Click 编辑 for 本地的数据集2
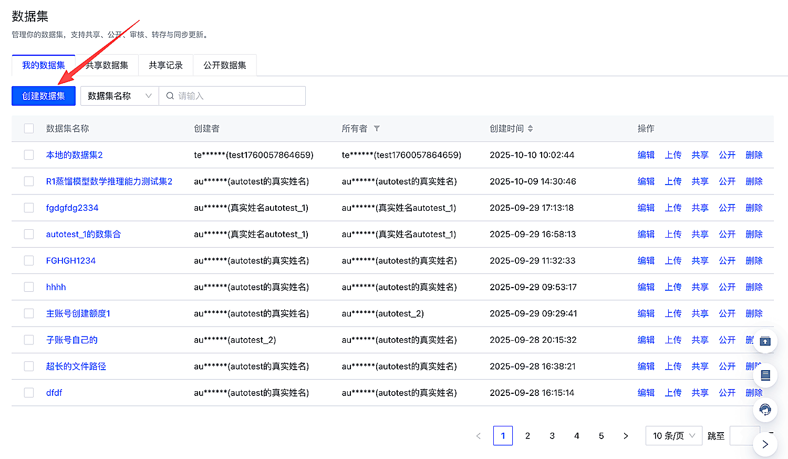The width and height of the screenshot is (788, 459). click(646, 155)
